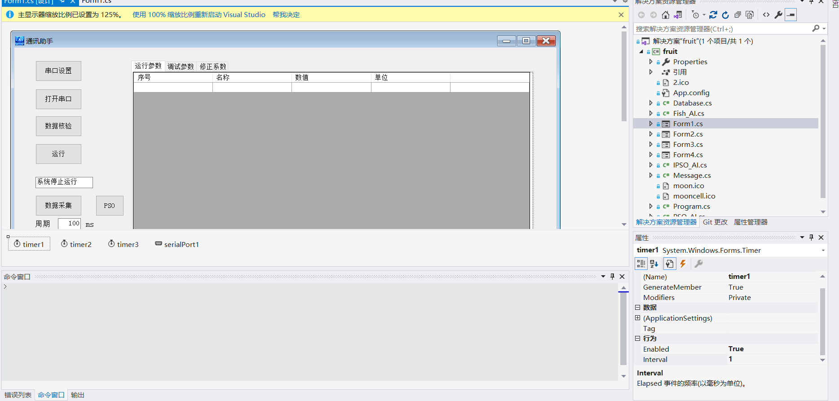Collapse the fruit project node
The width and height of the screenshot is (839, 401).
tap(641, 52)
